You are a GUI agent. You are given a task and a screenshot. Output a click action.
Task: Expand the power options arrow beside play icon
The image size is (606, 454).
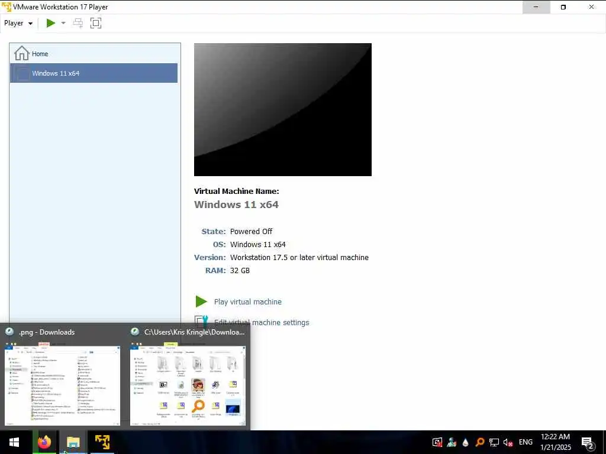[63, 23]
